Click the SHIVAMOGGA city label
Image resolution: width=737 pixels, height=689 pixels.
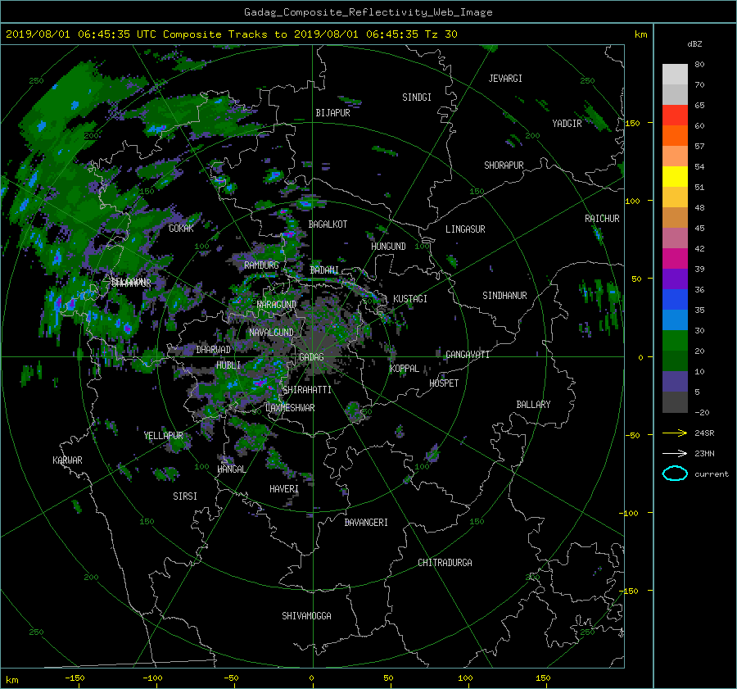point(306,615)
